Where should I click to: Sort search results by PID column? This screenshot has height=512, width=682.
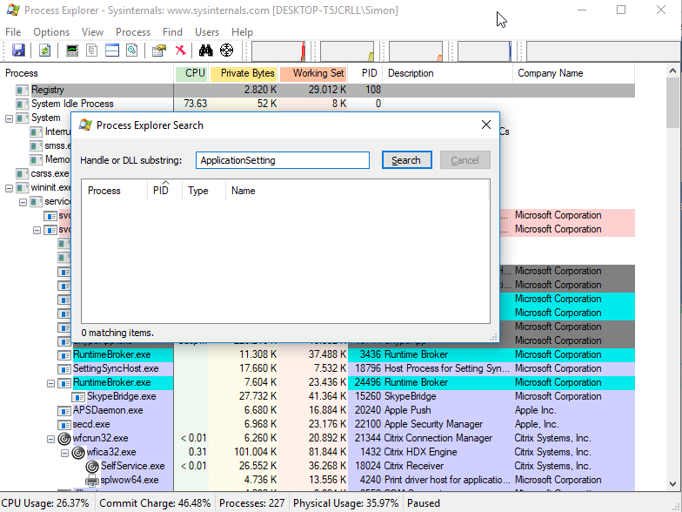pos(165,191)
